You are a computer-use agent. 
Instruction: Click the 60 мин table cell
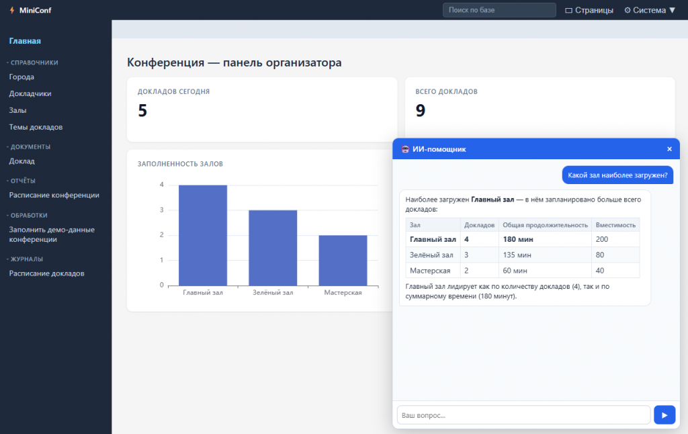coord(545,270)
